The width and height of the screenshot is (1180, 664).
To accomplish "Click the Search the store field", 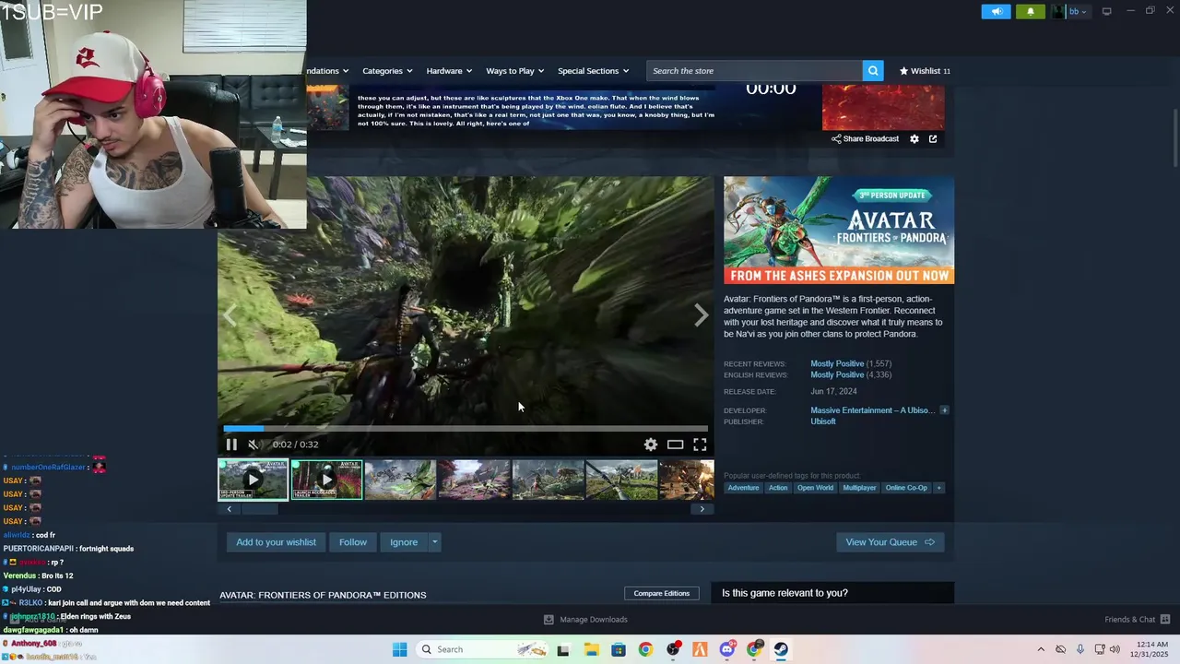I will click(x=755, y=71).
